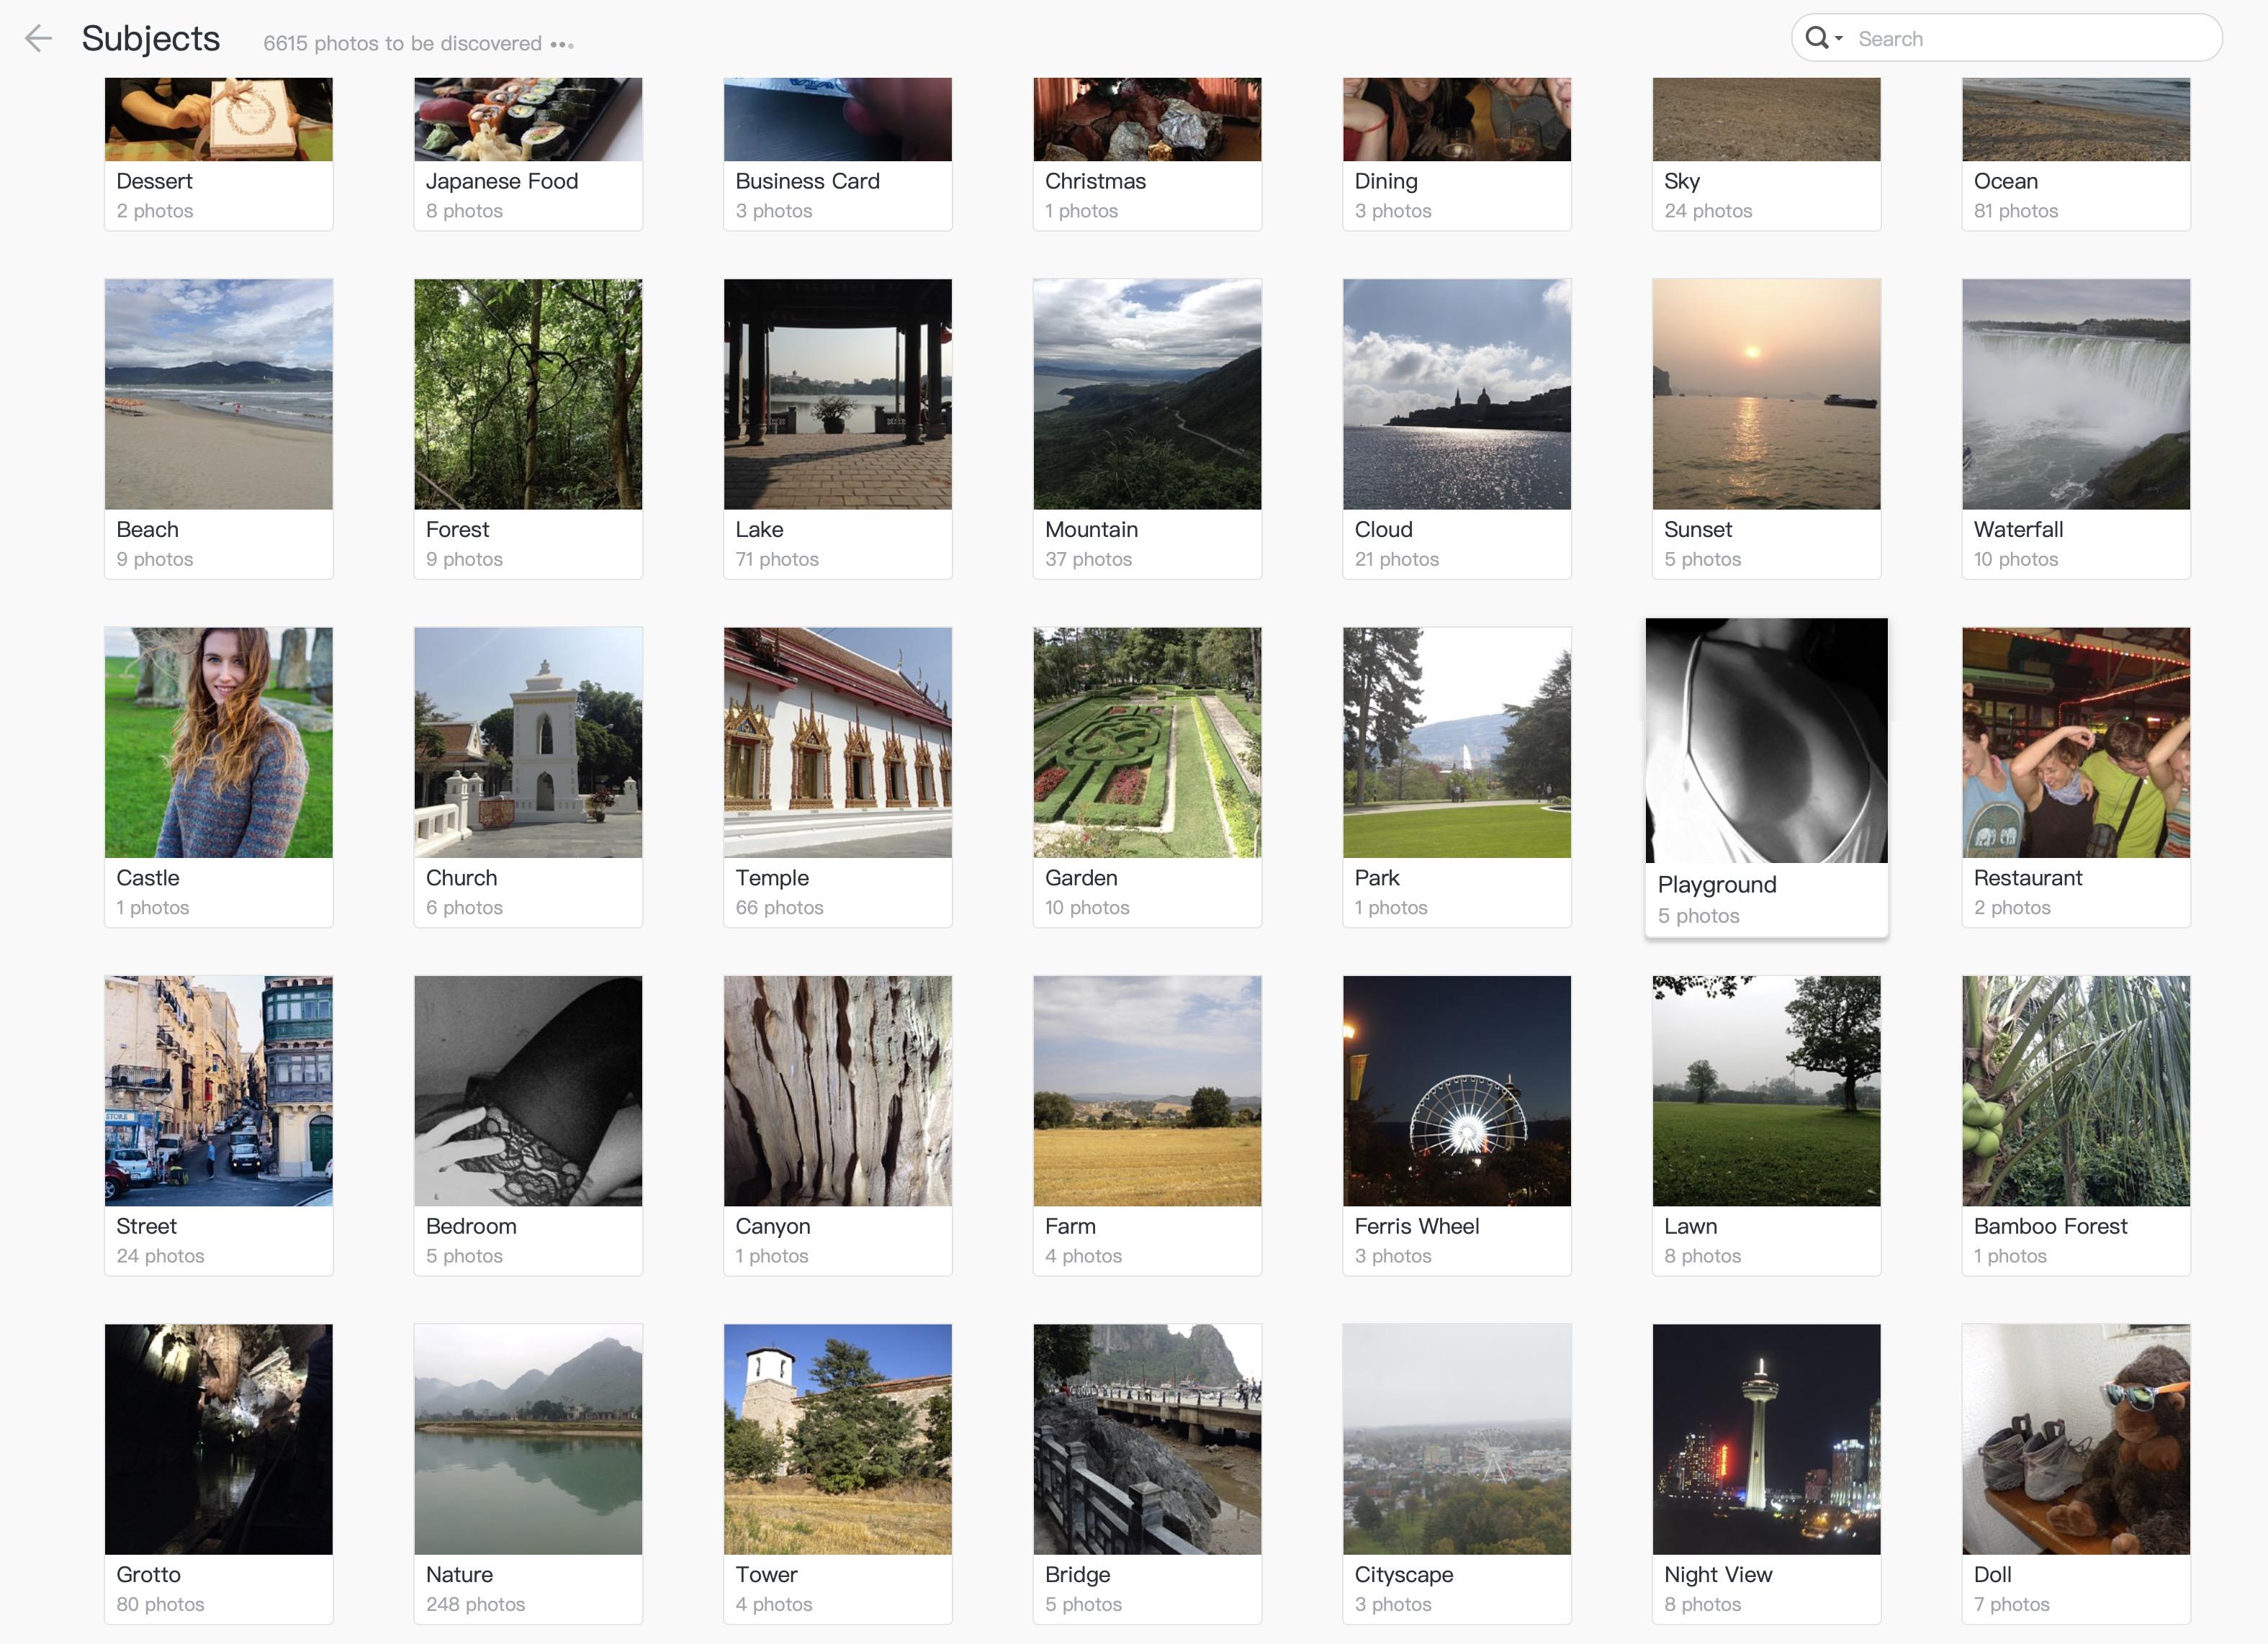Open the Cityscape subject thumbnail
The height and width of the screenshot is (1644, 2268).
pyautogui.click(x=1456, y=1439)
